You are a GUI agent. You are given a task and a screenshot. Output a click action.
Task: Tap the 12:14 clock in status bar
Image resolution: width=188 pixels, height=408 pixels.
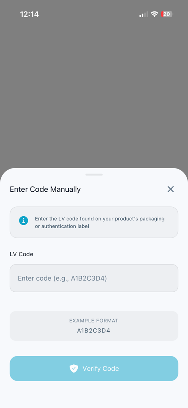pyautogui.click(x=29, y=14)
